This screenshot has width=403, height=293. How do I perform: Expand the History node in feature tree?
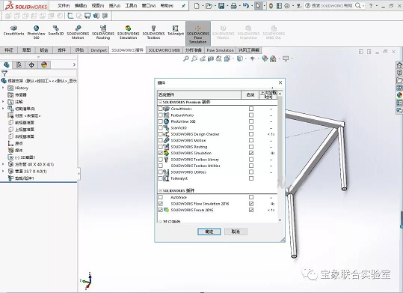point(3,88)
